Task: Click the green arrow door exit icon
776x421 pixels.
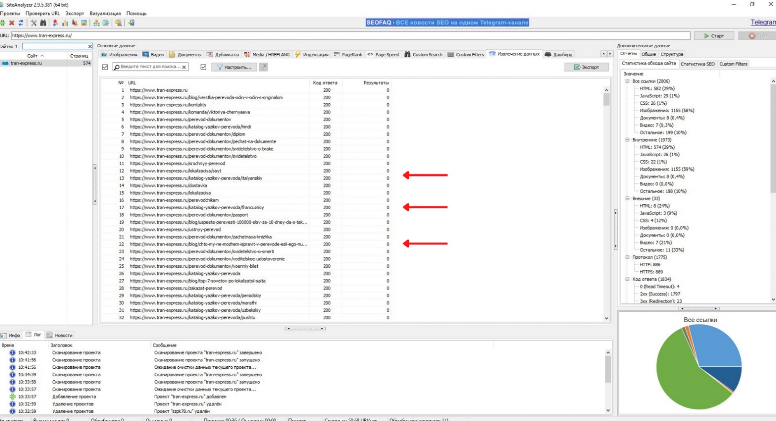Action: [131, 23]
